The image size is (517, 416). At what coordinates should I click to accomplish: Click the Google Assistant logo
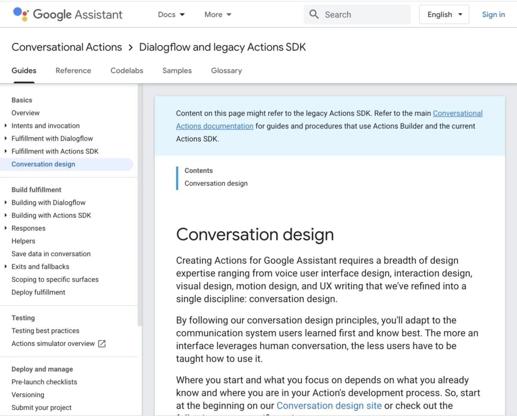67,14
